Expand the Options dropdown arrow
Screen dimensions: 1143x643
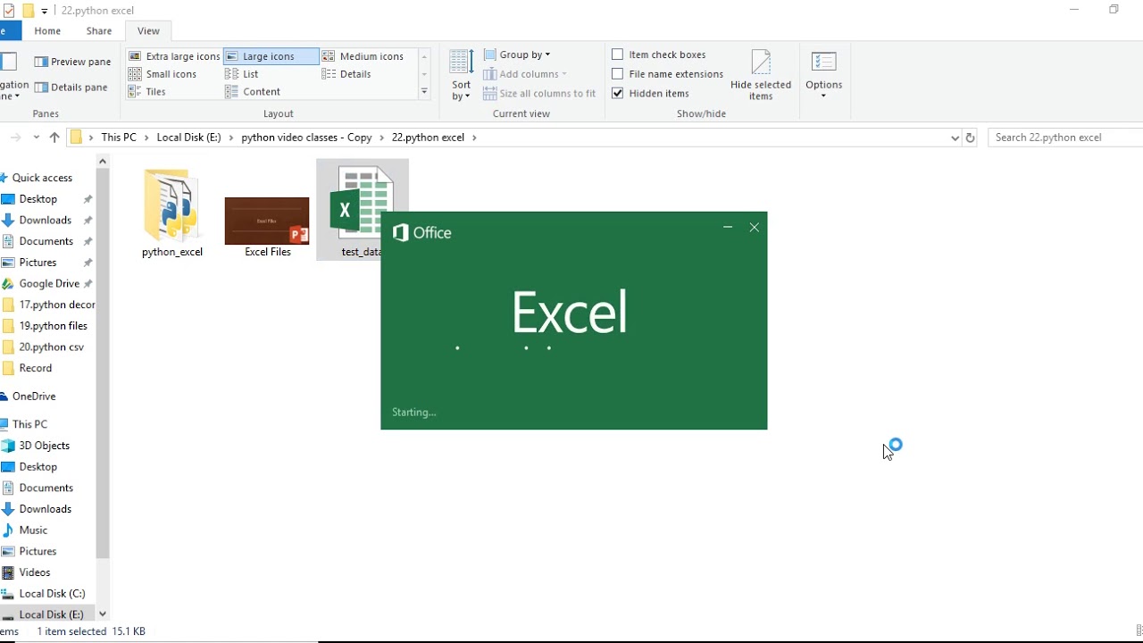(823, 96)
